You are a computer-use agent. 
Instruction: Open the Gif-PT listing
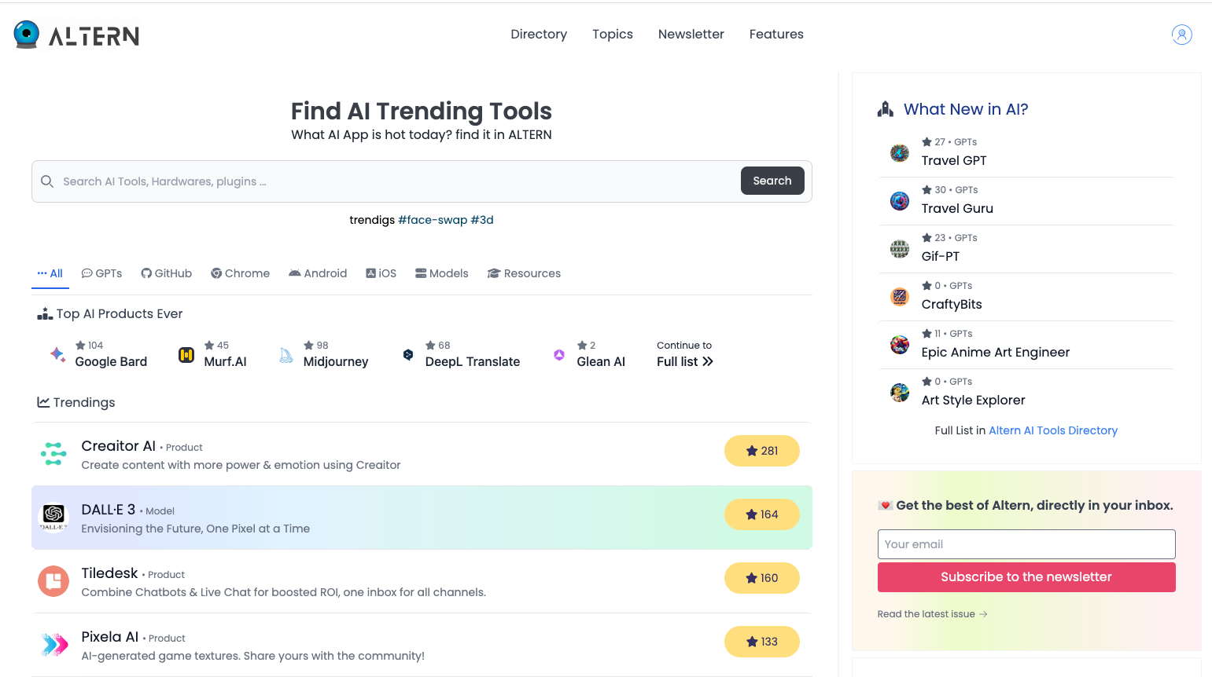click(x=941, y=256)
